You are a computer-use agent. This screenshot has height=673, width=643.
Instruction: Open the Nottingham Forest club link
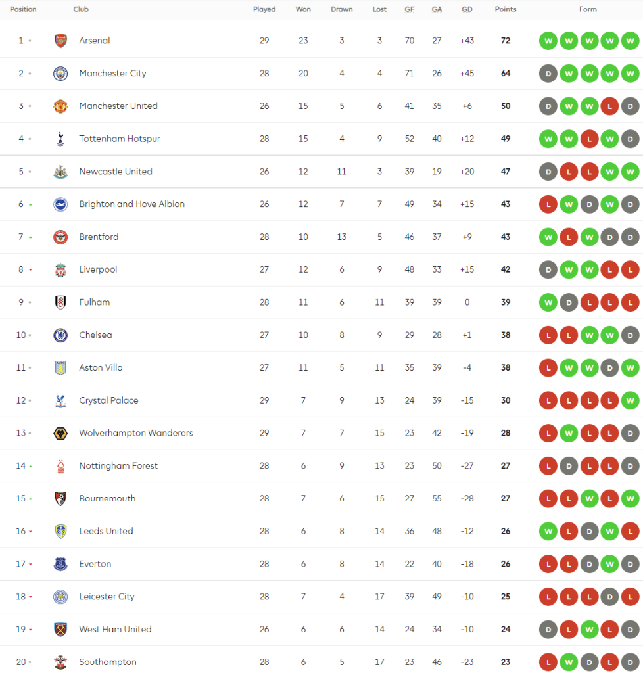coord(118,466)
